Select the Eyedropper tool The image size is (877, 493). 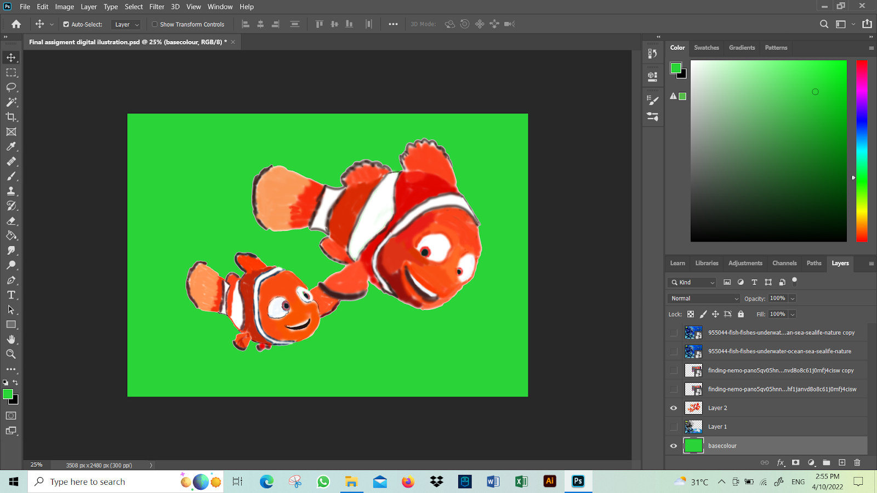(x=11, y=146)
